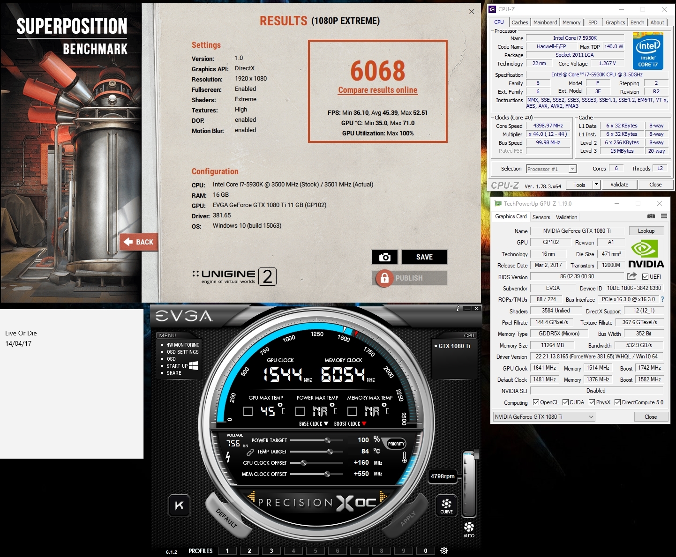Click the fan speed vertical slider handle
Viewport: 676px width, 557px height.
[476, 453]
